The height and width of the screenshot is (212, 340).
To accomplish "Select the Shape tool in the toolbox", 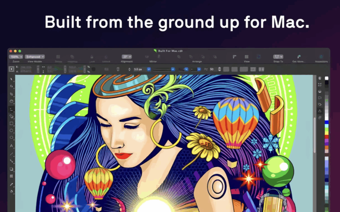I will (x=11, y=86).
